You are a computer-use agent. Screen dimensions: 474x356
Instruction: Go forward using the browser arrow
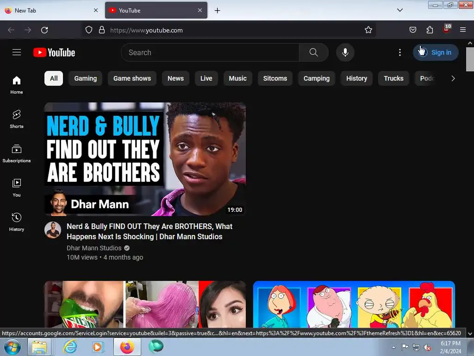(x=28, y=30)
